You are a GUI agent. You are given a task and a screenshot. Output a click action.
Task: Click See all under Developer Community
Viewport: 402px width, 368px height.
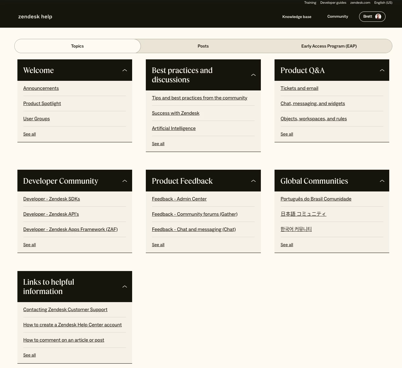(30, 245)
